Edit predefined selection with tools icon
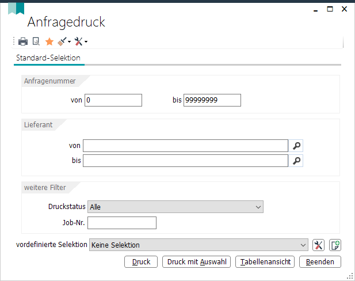Viewport: 355px width, 281px height. click(318, 245)
